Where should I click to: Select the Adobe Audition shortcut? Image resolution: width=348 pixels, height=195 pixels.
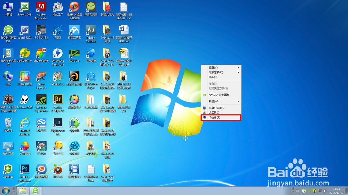tap(91, 34)
